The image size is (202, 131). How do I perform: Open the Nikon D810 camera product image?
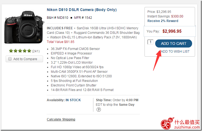tap(24, 27)
